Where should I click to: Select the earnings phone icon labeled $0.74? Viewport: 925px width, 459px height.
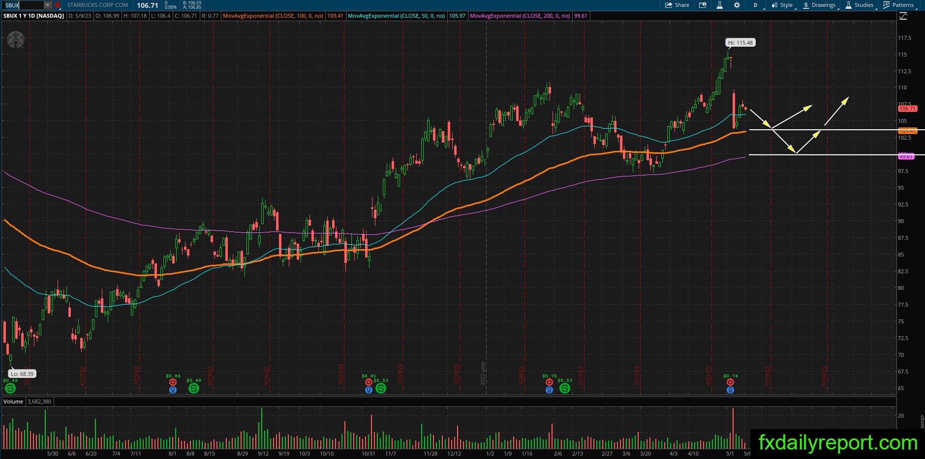730,382
